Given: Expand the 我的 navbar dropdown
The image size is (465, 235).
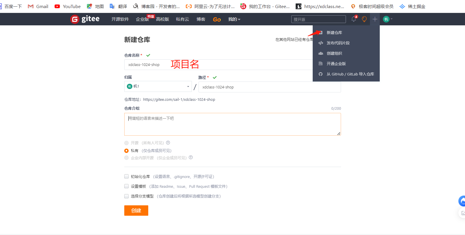Looking at the screenshot, I should pos(234,19).
